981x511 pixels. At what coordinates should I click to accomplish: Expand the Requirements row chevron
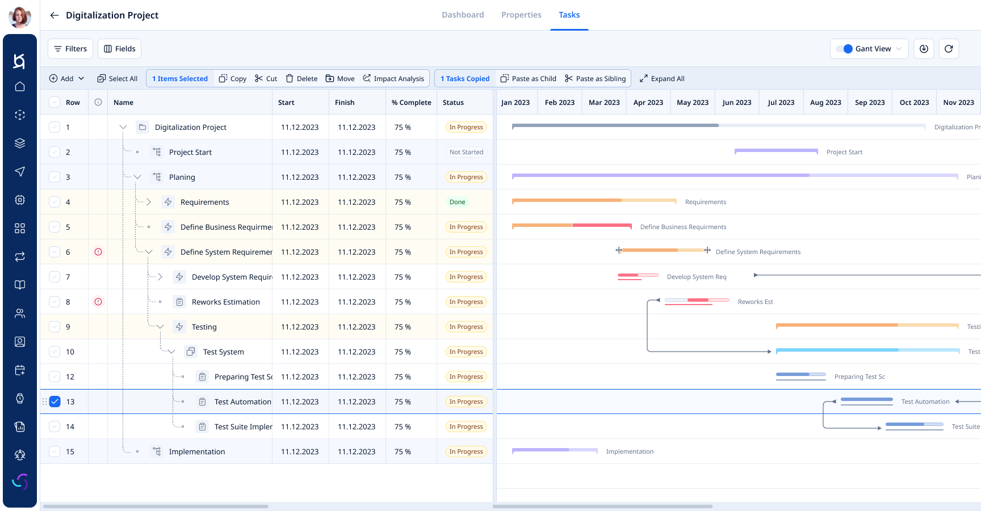[x=149, y=202]
